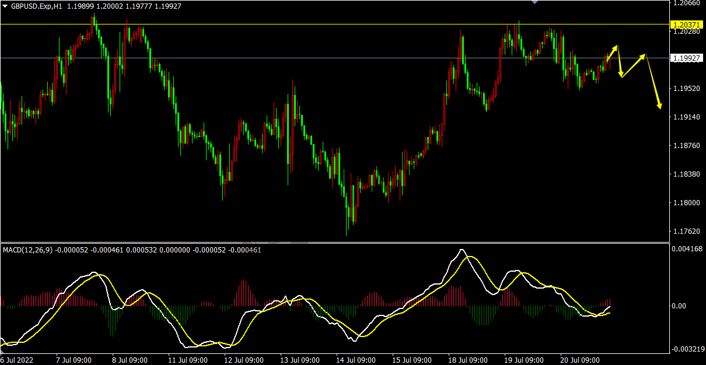Click the dropdown triangle beside GBPUSD.Exp,H1
The height and width of the screenshot is (365, 706).
point(5,6)
